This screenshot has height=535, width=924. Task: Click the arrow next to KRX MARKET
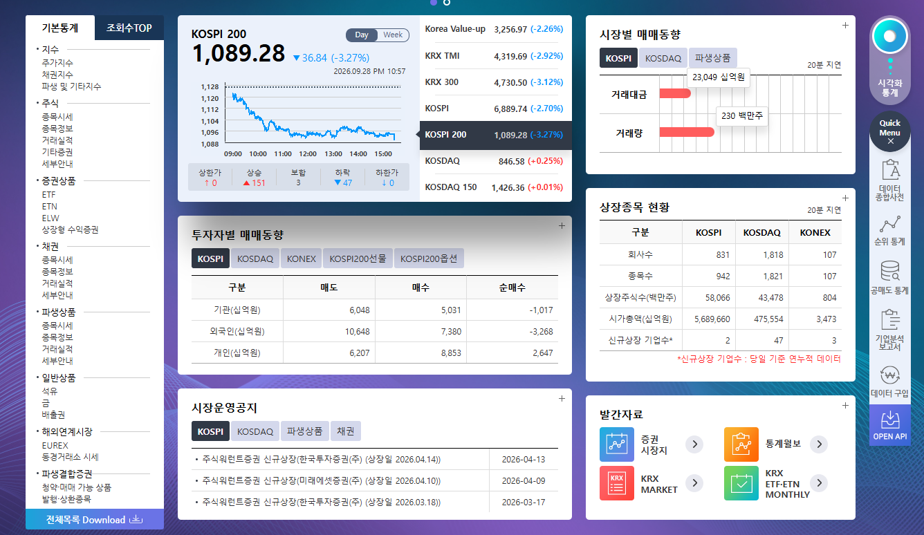[x=694, y=483]
